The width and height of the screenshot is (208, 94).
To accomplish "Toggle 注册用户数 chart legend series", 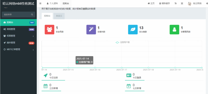I will (x=122, y=42).
